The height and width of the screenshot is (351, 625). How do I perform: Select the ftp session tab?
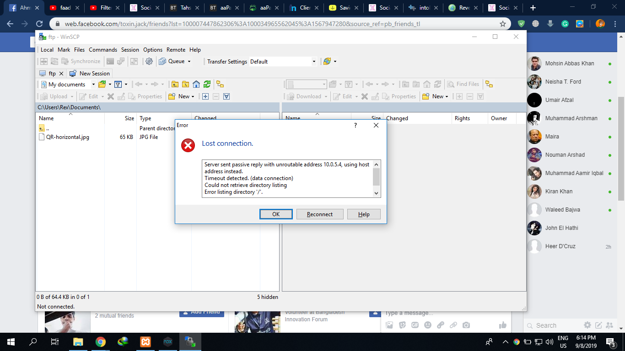click(48, 73)
